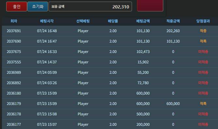Click the 베팅시각 column header
Image resolution: width=218 pixels, height=129 pixels.
point(47,21)
